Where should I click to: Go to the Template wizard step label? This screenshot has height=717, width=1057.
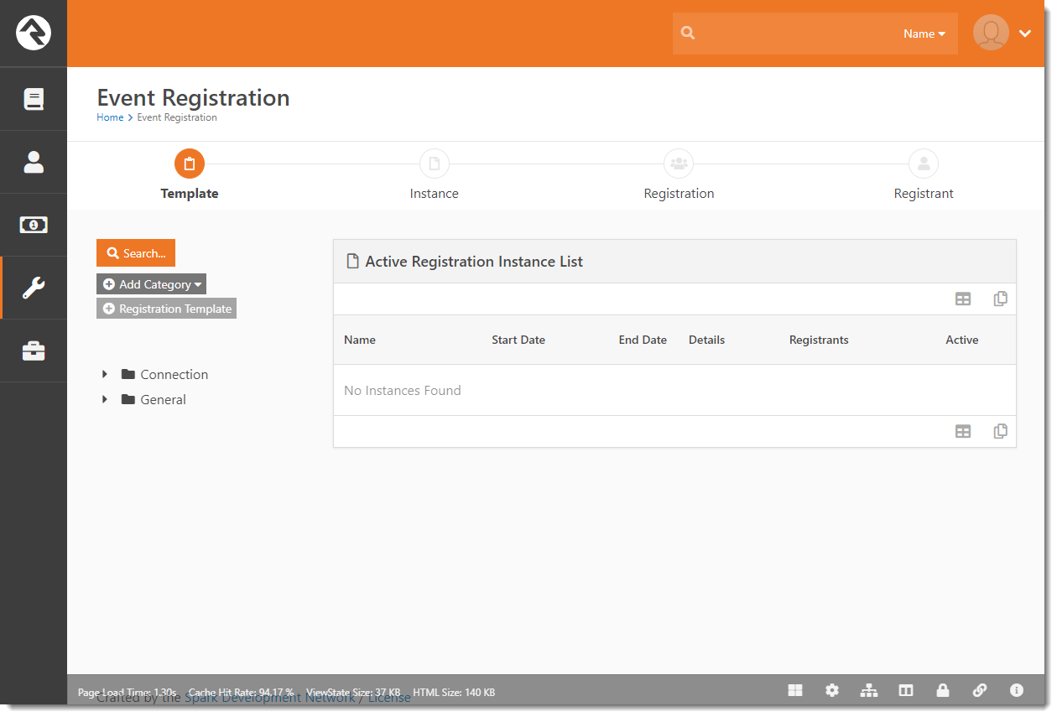click(190, 194)
